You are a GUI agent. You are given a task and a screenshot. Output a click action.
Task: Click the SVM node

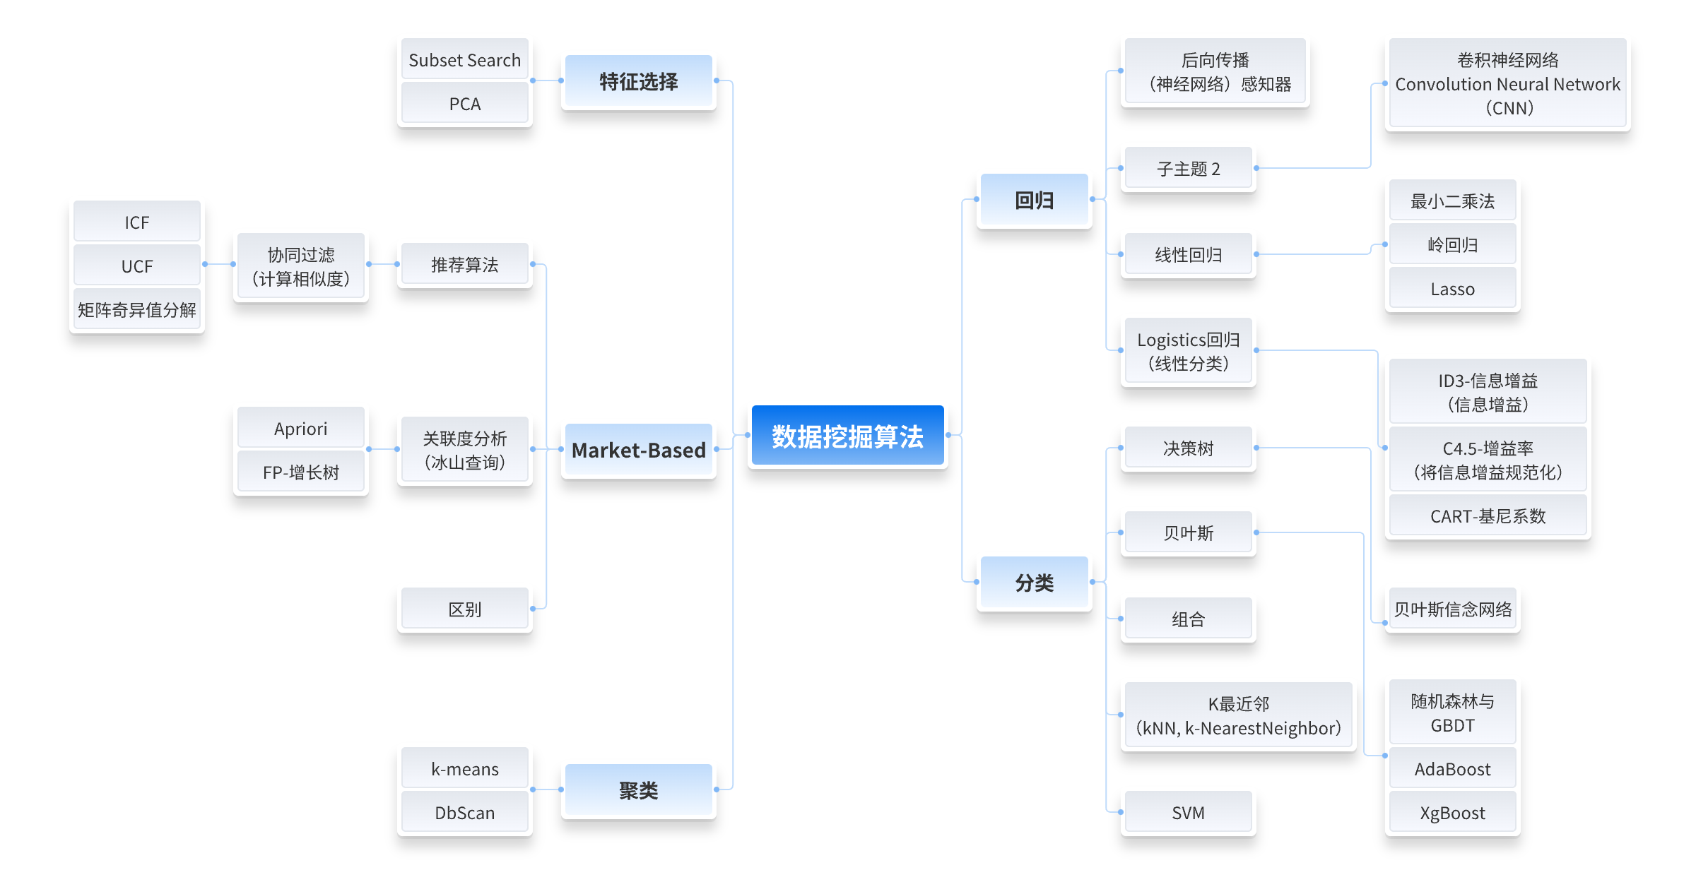(x=1188, y=813)
